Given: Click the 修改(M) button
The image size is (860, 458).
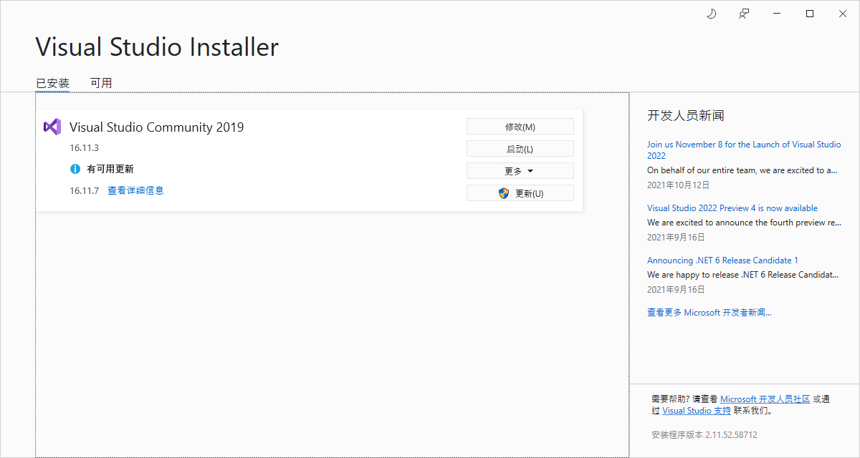Looking at the screenshot, I should click(x=520, y=127).
